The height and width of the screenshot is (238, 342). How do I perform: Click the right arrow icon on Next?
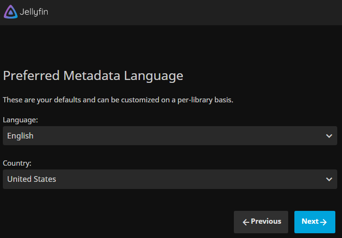click(323, 222)
